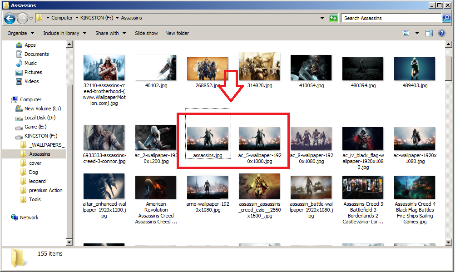The image size is (455, 272).
Task: Click the search magnifier icon
Action: (x=446, y=18)
